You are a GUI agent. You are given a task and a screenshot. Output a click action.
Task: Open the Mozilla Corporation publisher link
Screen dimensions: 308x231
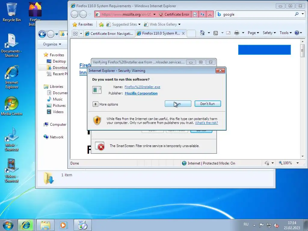tap(141, 93)
